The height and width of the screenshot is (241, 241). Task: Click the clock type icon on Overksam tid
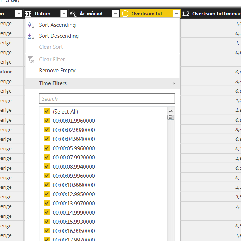click(125, 14)
